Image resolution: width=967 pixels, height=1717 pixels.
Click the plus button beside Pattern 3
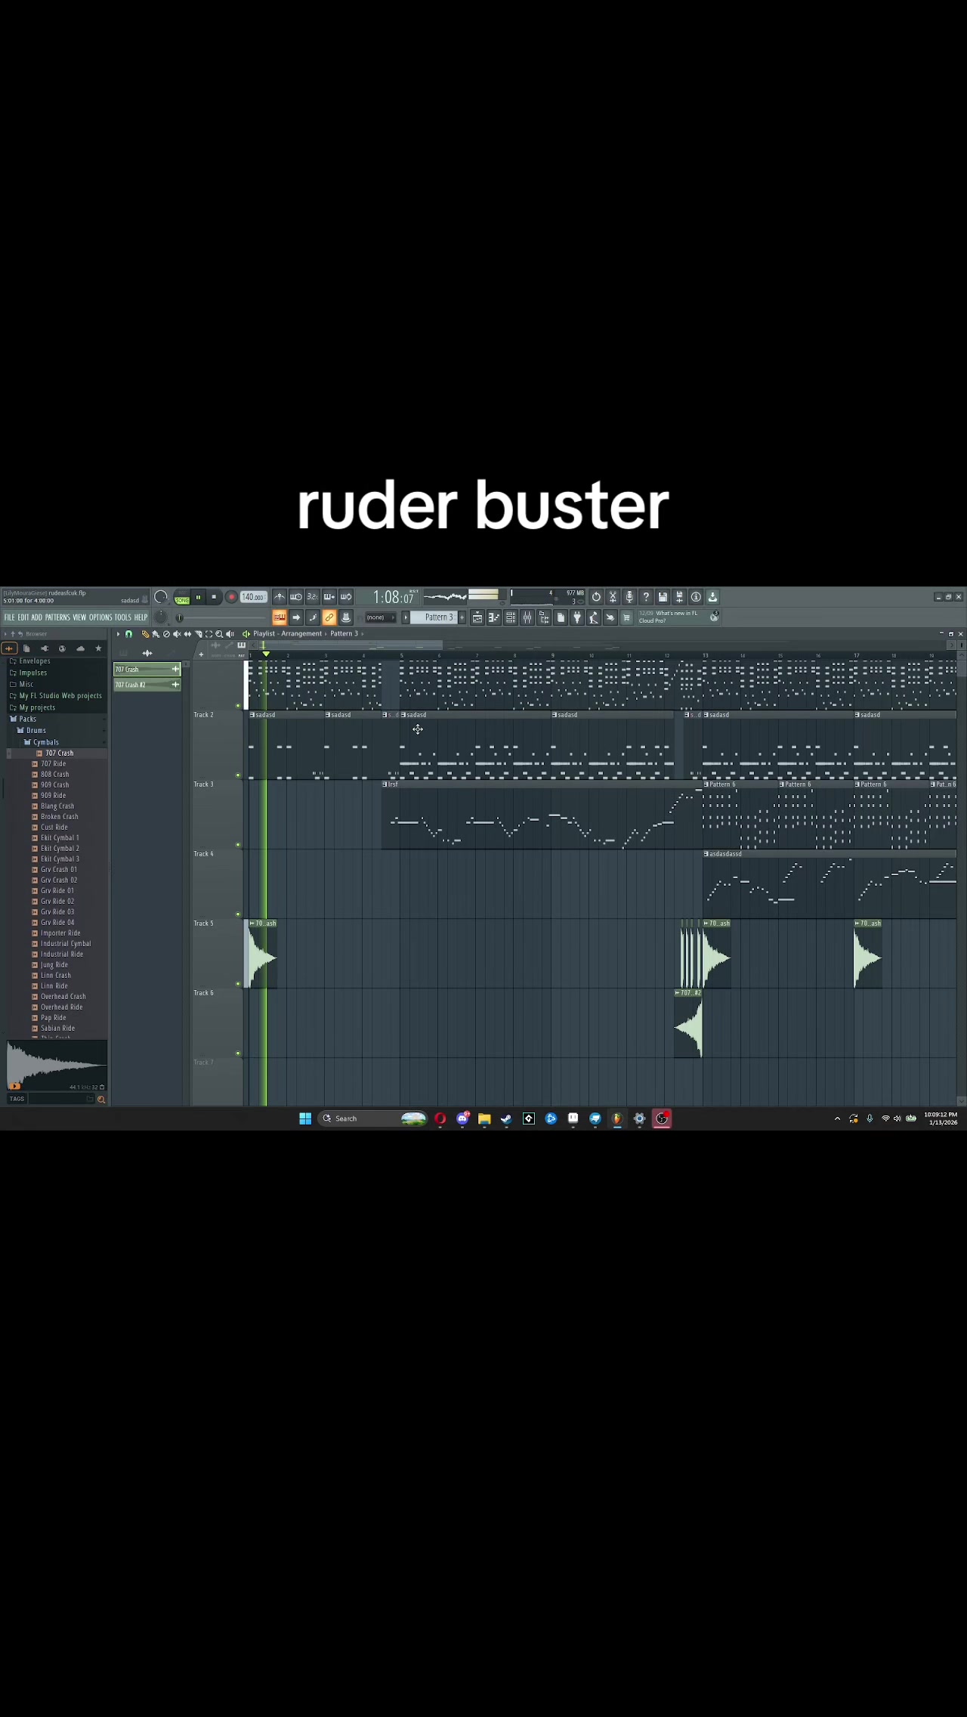(462, 617)
